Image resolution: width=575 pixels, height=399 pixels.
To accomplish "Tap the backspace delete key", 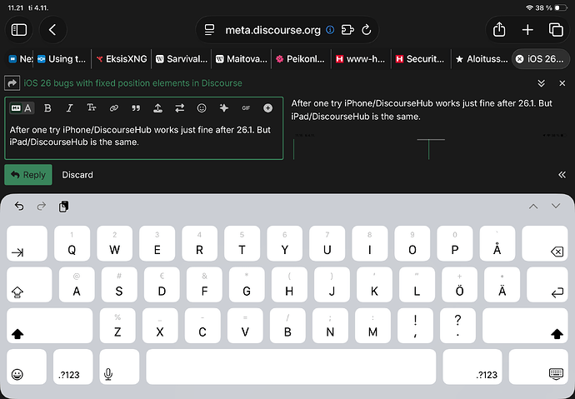I will click(544, 243).
